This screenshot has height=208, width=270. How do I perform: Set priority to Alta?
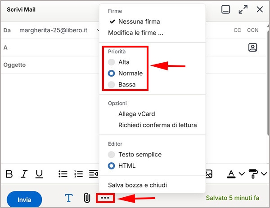click(119, 62)
